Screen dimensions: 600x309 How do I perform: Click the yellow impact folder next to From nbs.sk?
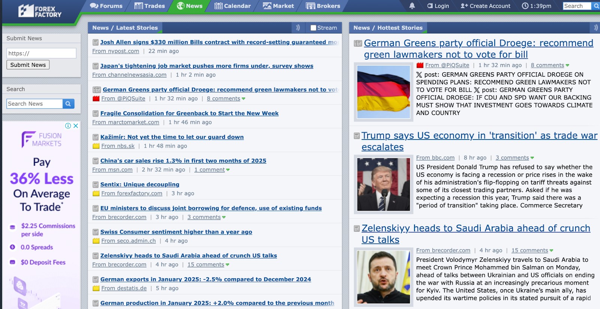coord(96,146)
